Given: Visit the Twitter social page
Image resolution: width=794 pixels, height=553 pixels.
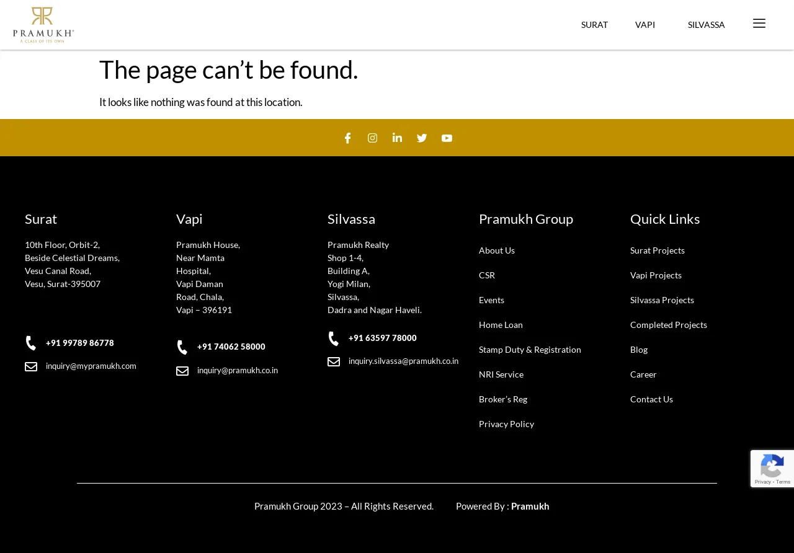Looking at the screenshot, I should click(x=422, y=138).
